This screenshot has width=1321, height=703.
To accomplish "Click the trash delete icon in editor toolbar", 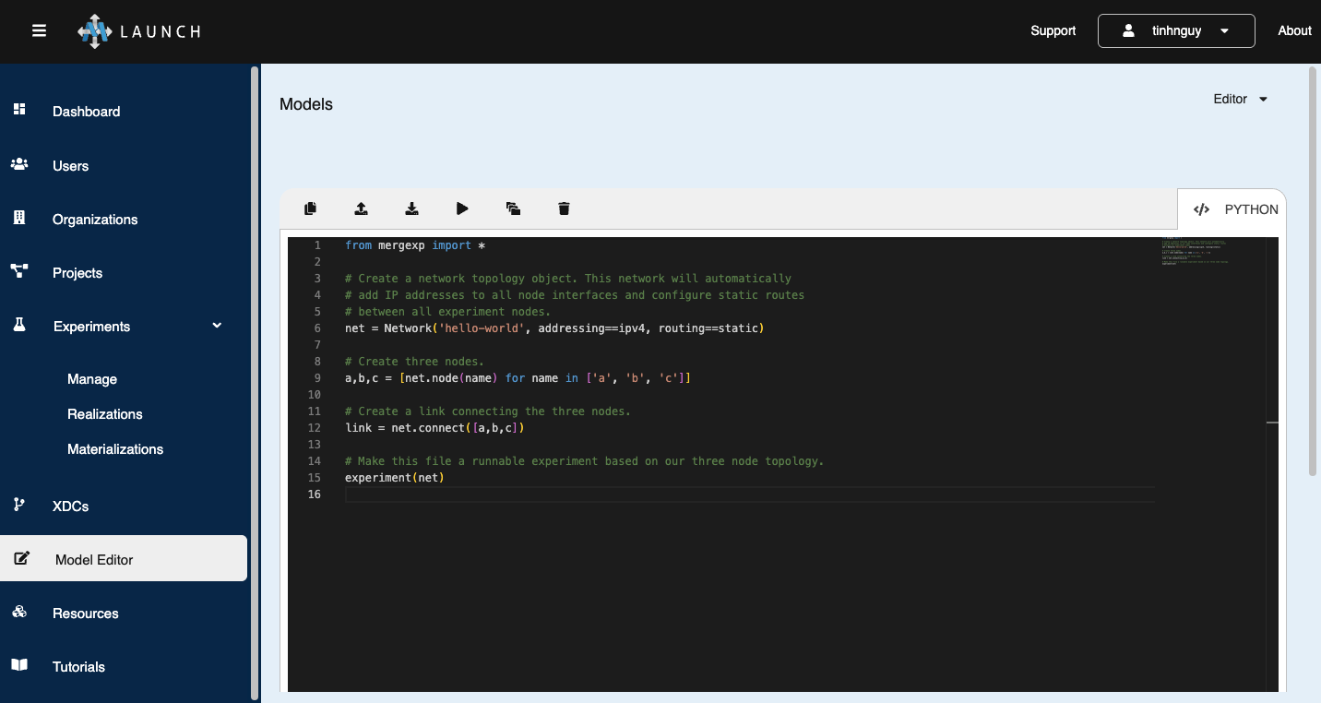I will pos(565,209).
